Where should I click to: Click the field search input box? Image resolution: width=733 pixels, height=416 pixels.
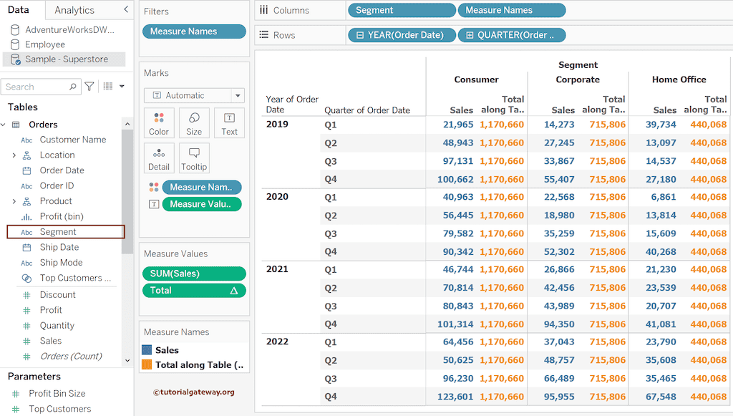(36, 87)
